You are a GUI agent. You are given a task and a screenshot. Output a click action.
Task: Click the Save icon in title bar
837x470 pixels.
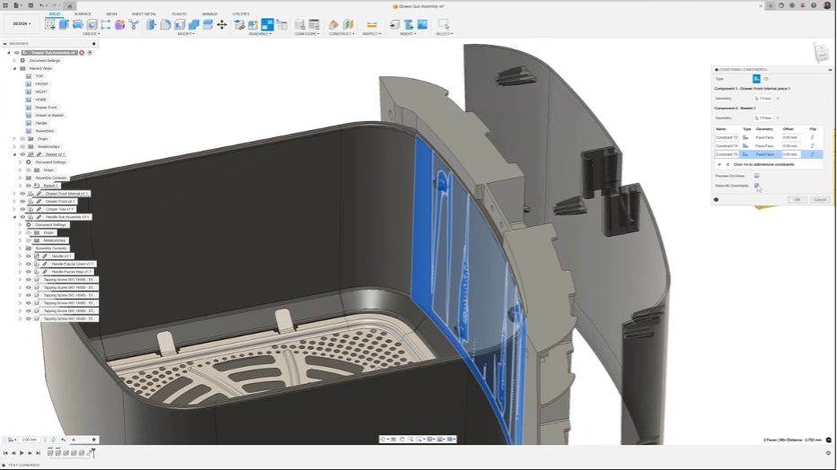click(31, 5)
